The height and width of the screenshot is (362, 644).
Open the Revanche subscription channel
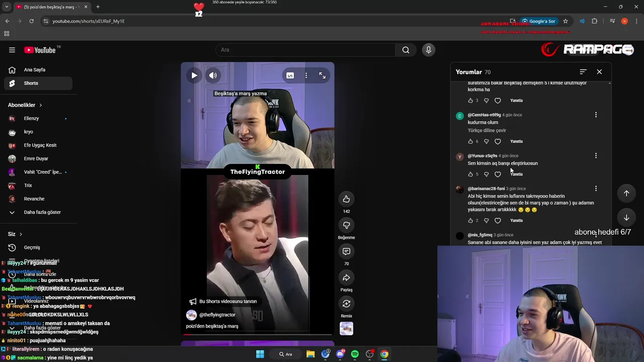[x=38, y=199]
